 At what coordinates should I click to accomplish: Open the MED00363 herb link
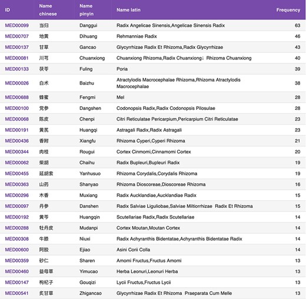pyautogui.click(x=17, y=184)
